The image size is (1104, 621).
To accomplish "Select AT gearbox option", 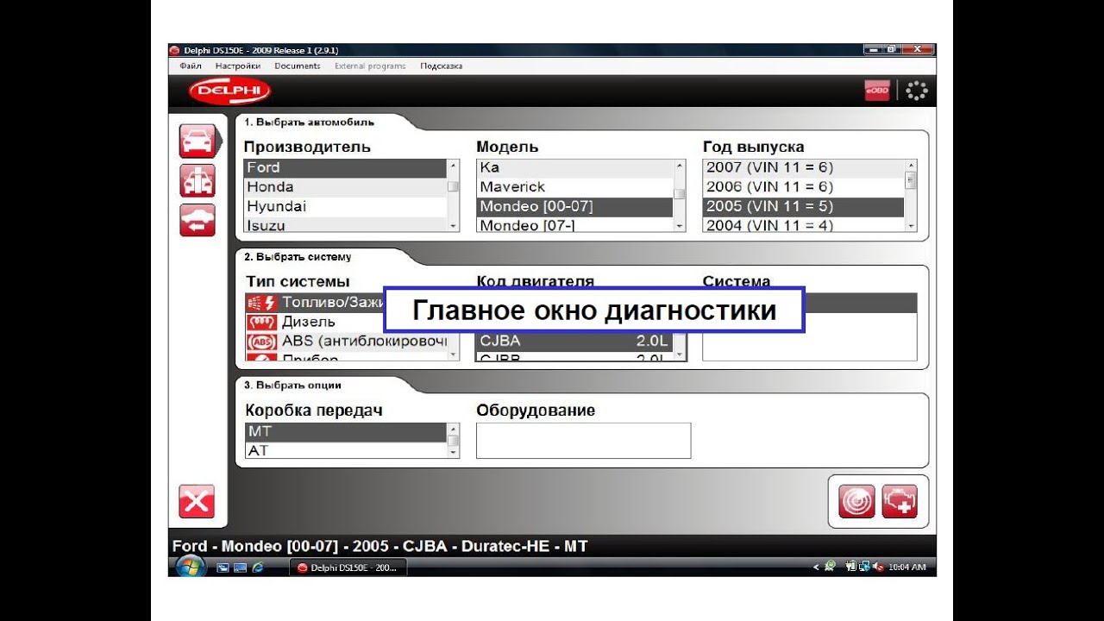I will [346, 450].
